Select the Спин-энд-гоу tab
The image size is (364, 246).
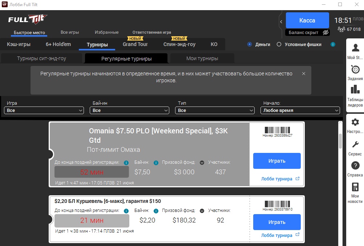[x=179, y=44]
